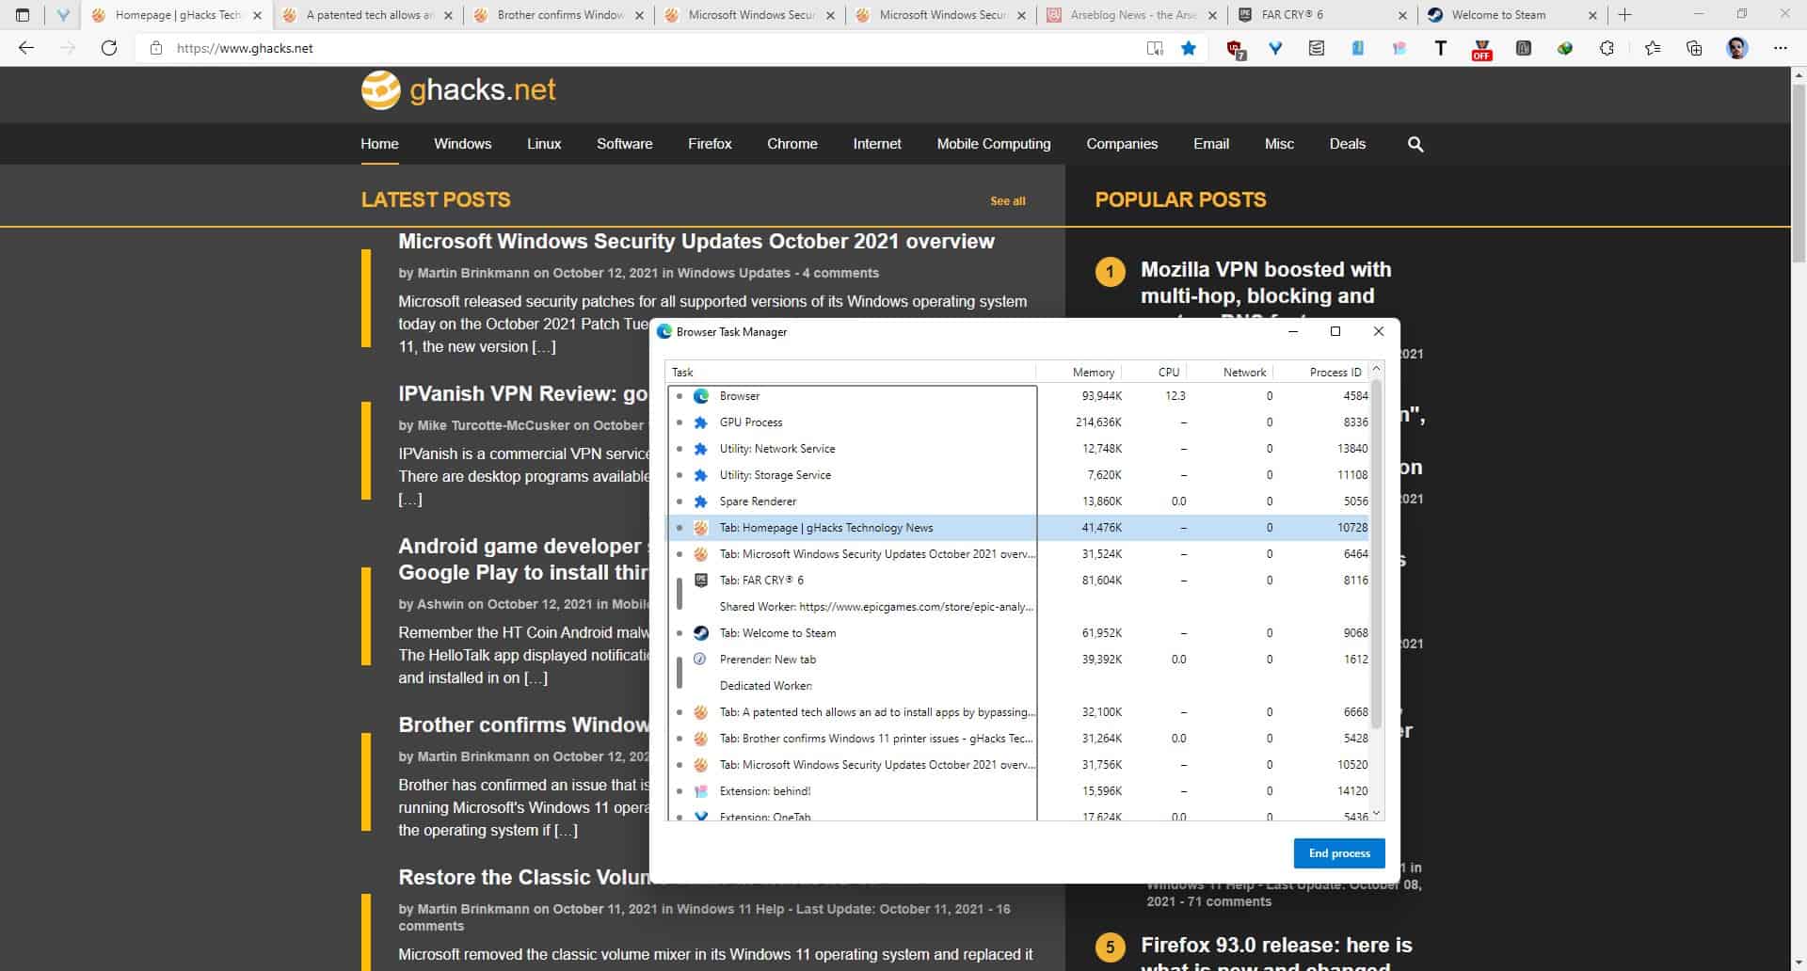1807x971 pixels.
Task: Click End process button
Action: pyautogui.click(x=1339, y=853)
